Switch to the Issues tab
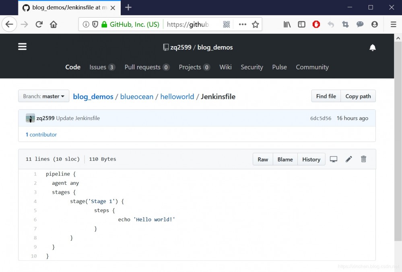The width and height of the screenshot is (402, 272). click(x=102, y=67)
